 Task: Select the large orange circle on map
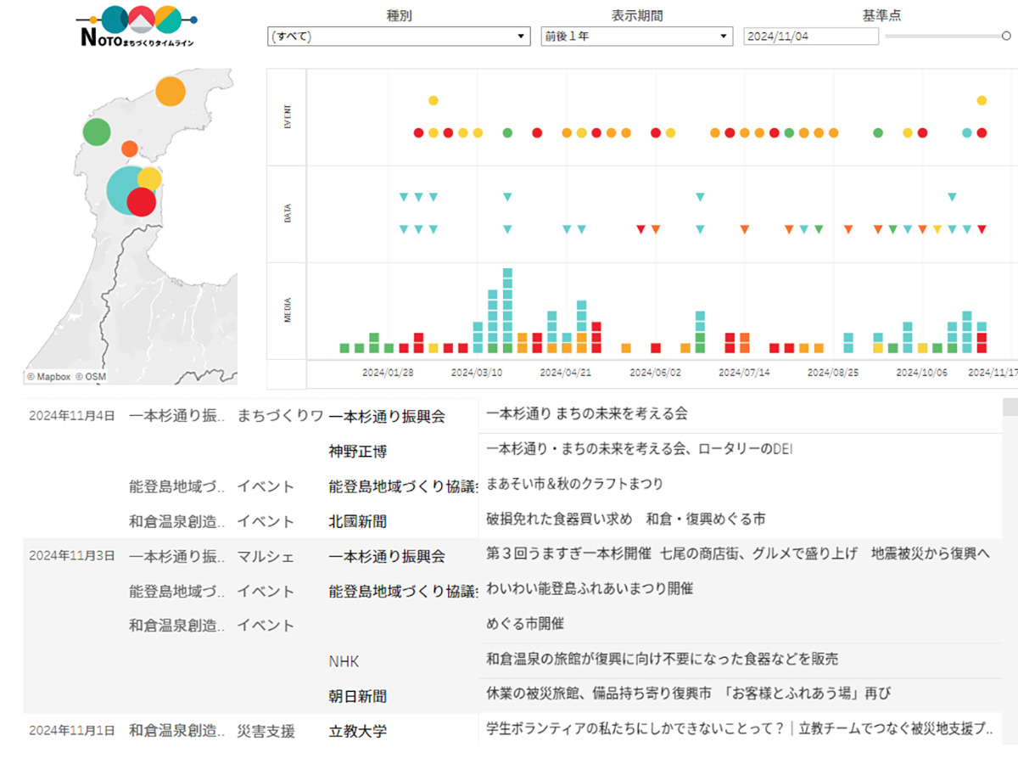point(171,92)
